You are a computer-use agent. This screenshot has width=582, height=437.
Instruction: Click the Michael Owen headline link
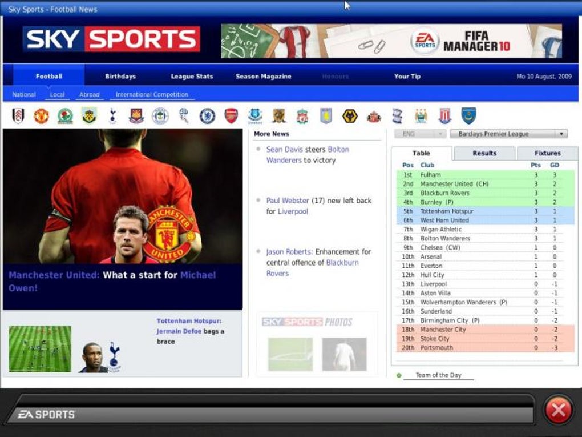point(112,281)
